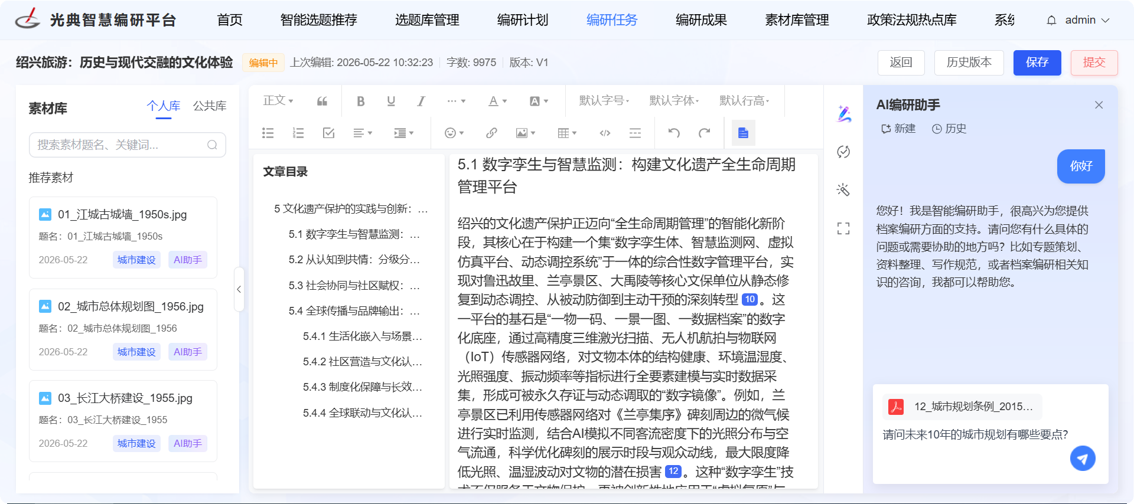Insert a code block
This screenshot has width=1134, height=504.
605,133
